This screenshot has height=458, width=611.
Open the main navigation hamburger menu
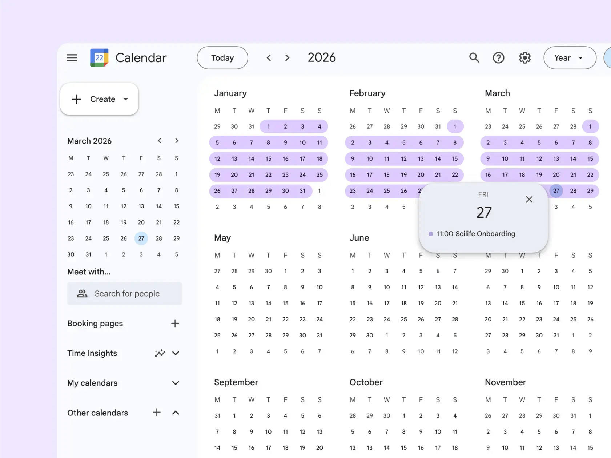[x=72, y=57]
